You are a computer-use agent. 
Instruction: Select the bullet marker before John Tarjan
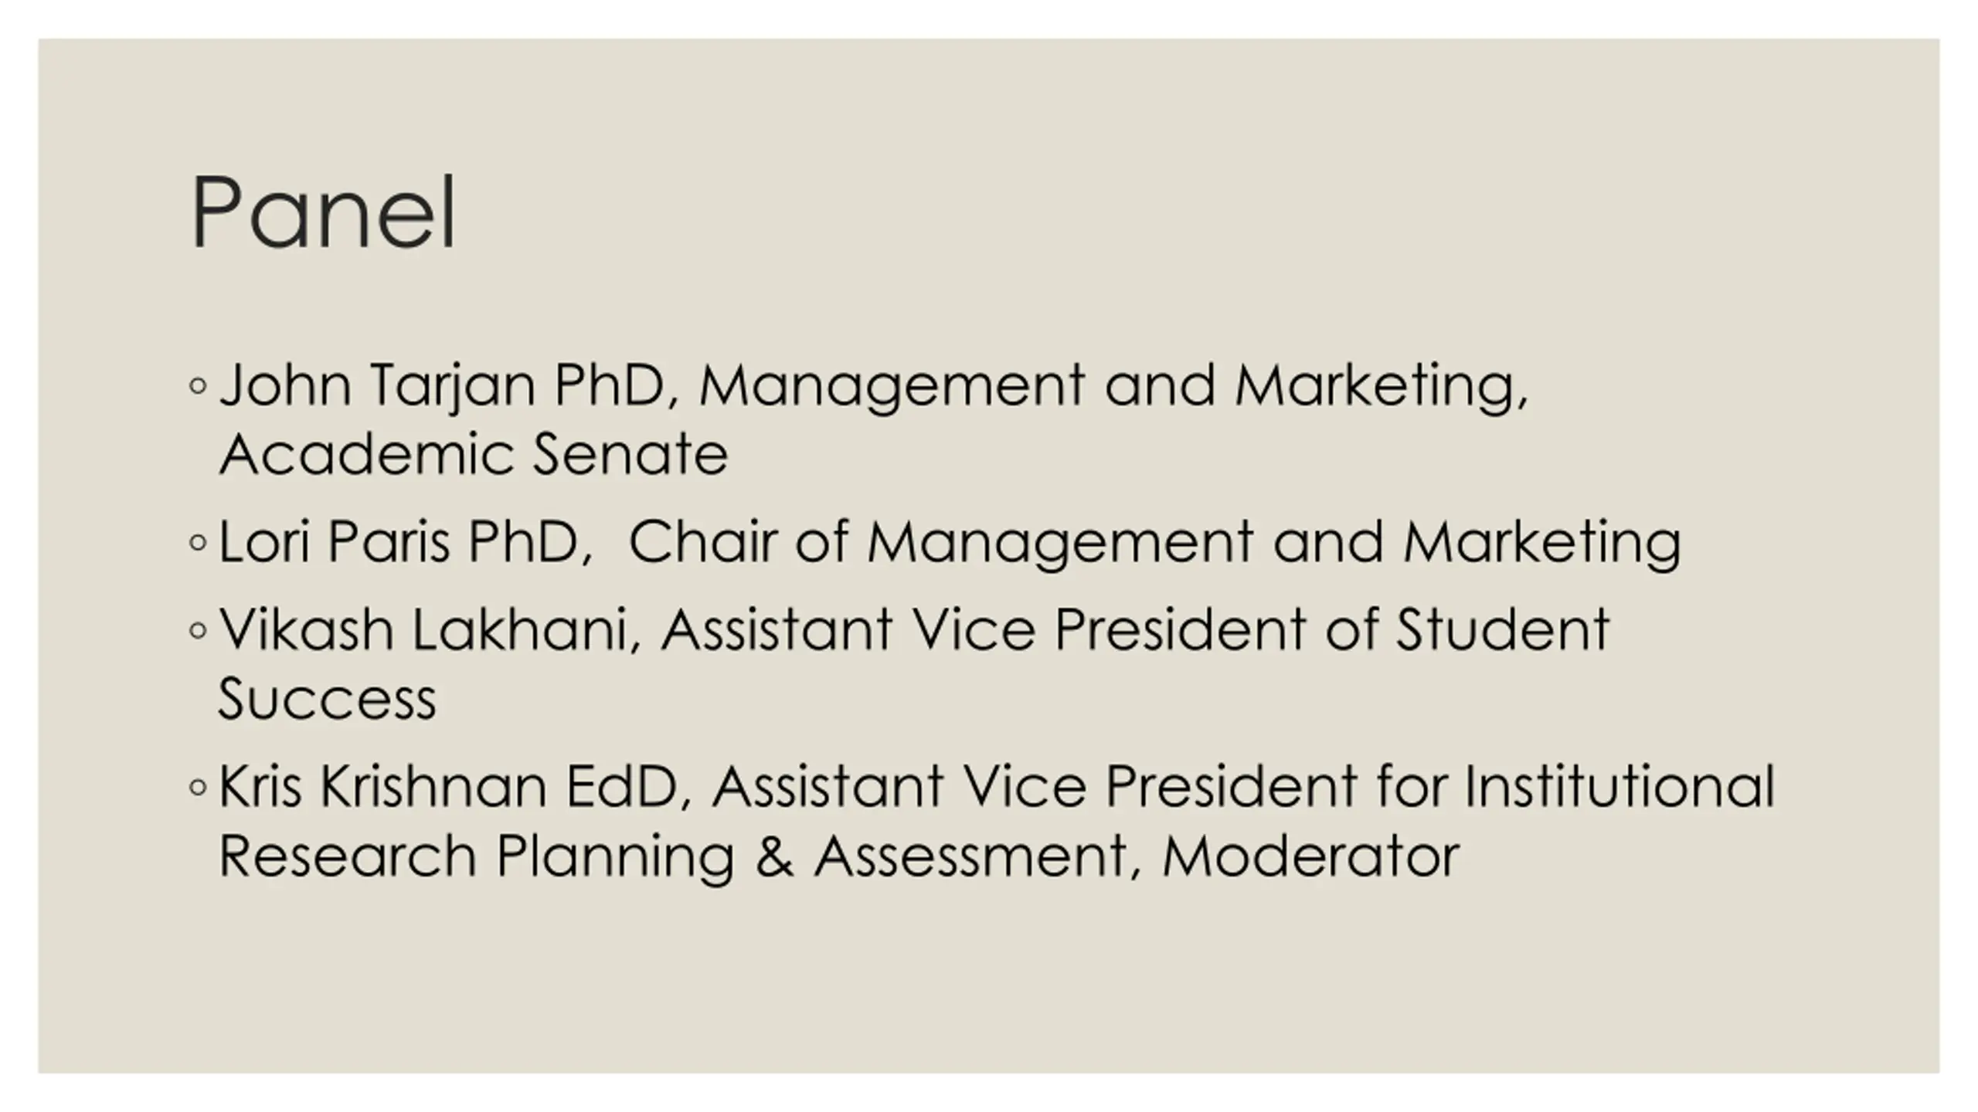point(198,385)
